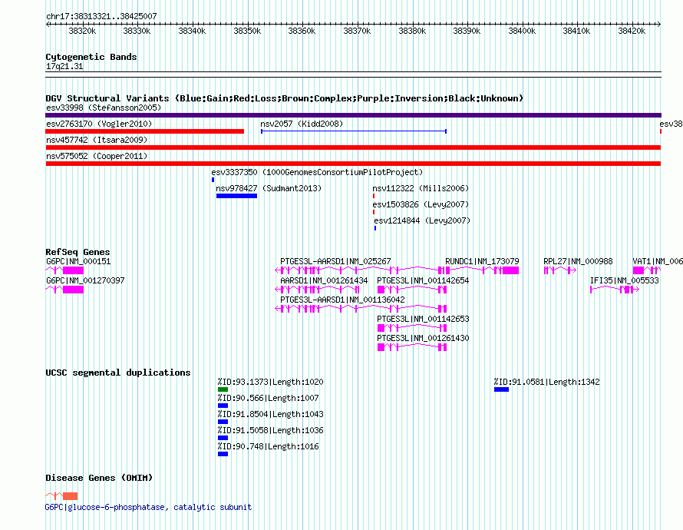Click the nsv112322 Mills2006 red marker
Screen dimensions: 683x530
(x=374, y=196)
